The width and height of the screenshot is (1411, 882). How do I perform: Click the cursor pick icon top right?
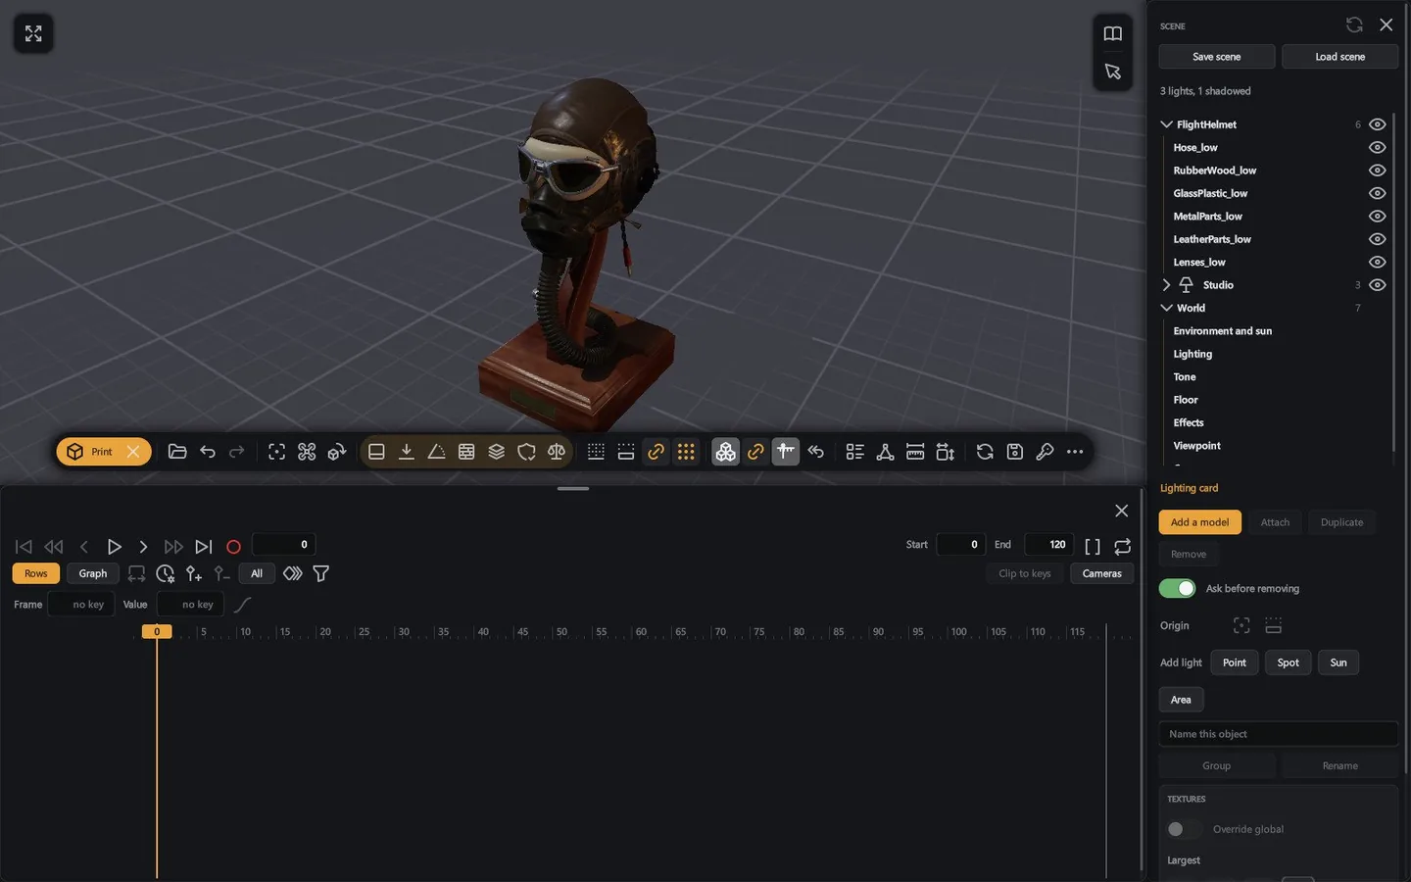coord(1113,72)
